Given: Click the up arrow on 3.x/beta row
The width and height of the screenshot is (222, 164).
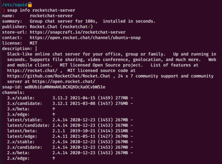Looking at the screenshot, I should 54,109.
